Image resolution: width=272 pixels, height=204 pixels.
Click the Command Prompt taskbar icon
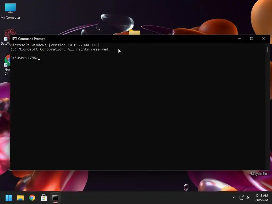[x=55, y=198]
